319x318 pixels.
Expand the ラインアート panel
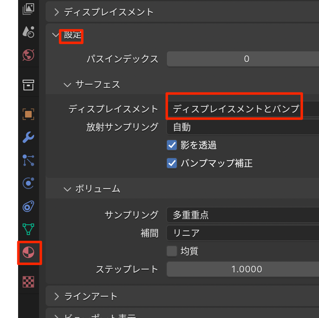coord(57,296)
